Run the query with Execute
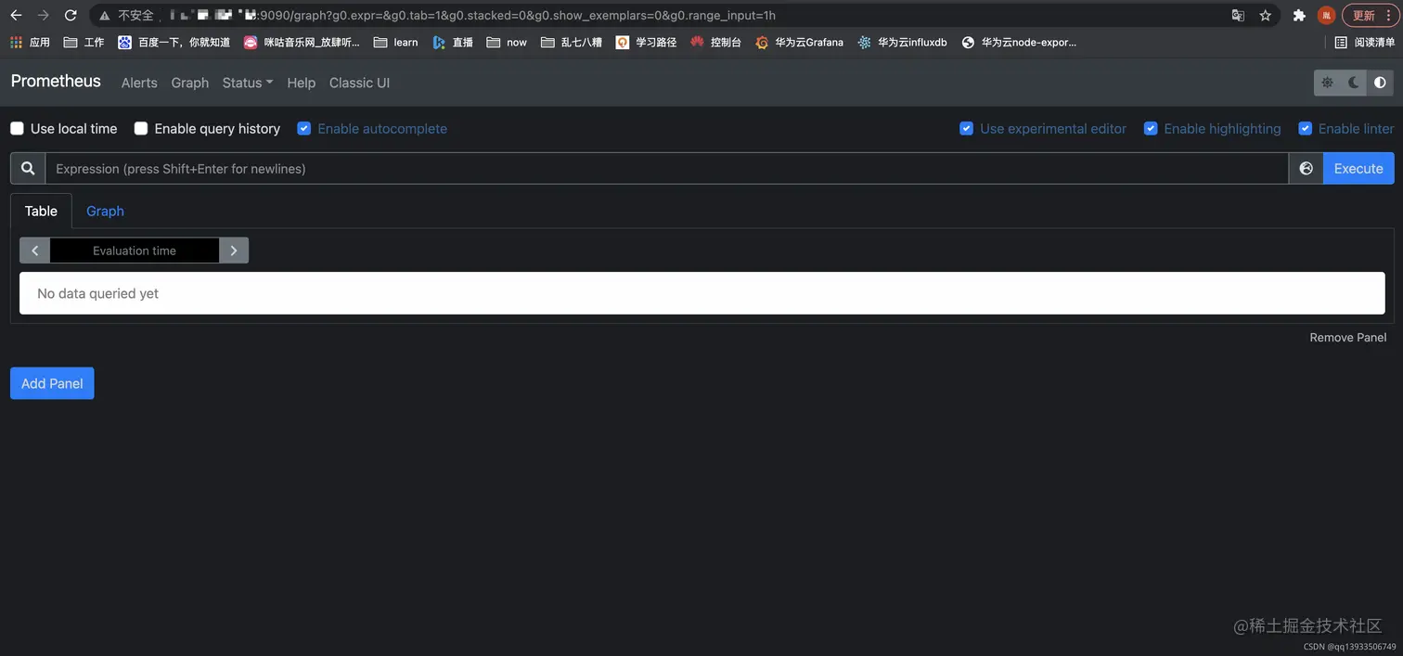Screen dimensions: 1403x656 tap(1358, 168)
